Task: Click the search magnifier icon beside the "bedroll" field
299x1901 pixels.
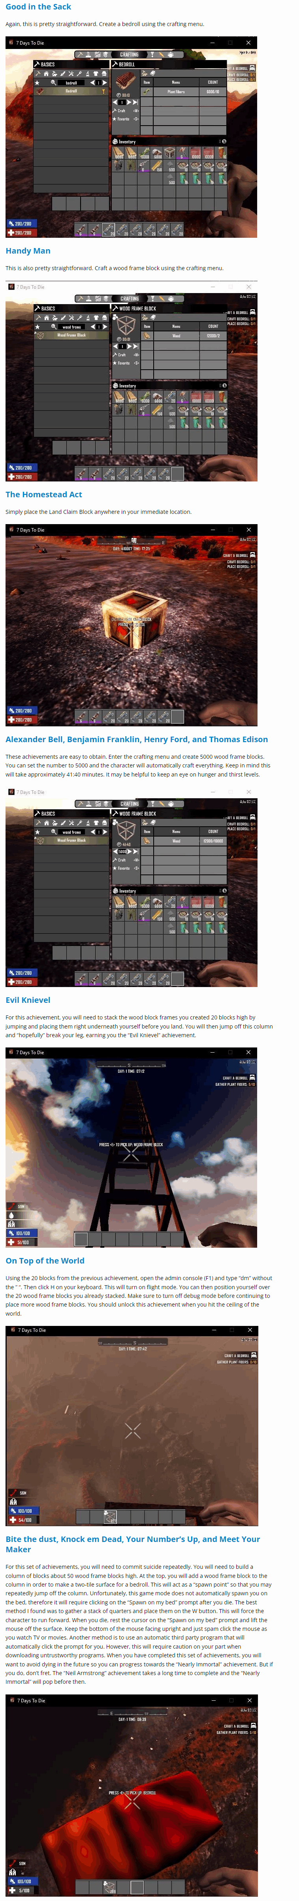Action: pos(53,83)
